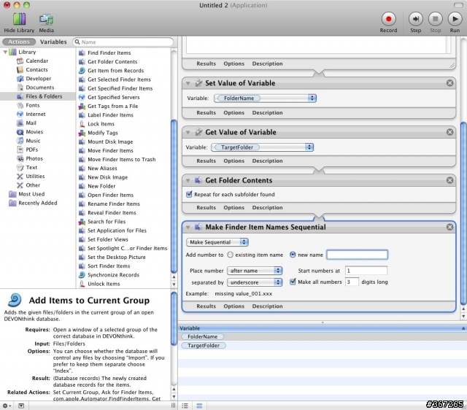Select the PDFs library category
The width and height of the screenshot is (467, 410).
click(31, 150)
